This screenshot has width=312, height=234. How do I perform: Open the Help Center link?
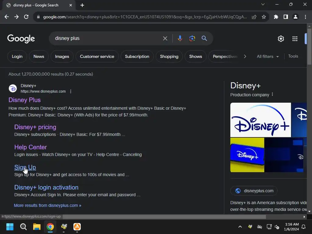(30, 147)
